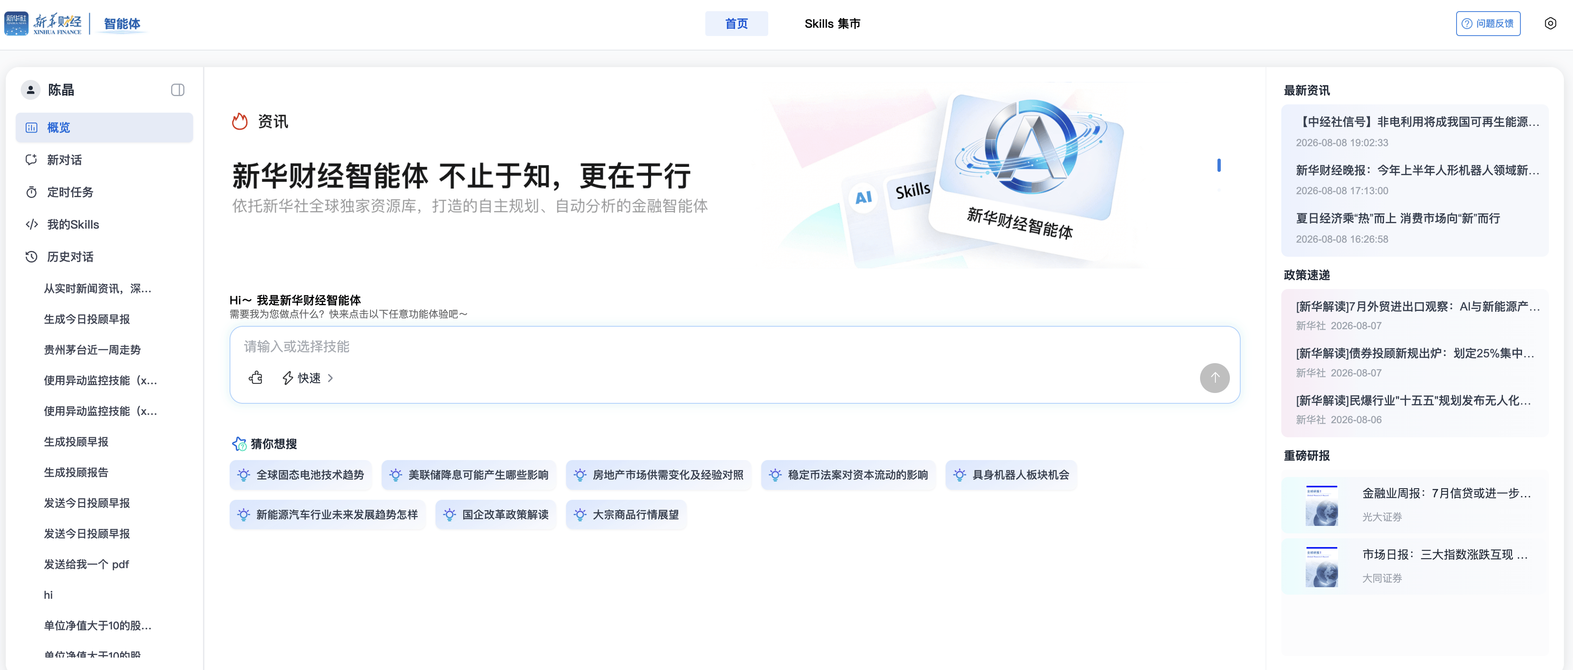
Task: Open settings via the gear icon
Action: coord(1550,23)
